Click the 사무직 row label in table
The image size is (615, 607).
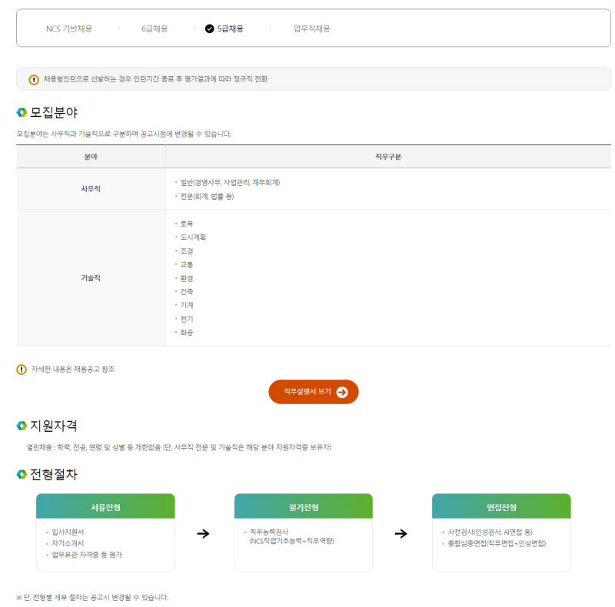[x=91, y=189]
